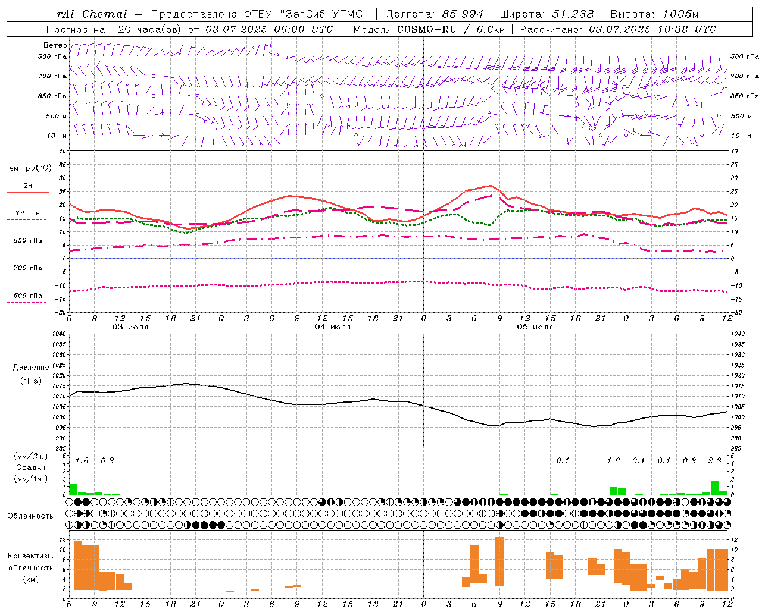Click the Осадки precipitation label

[x=31, y=467]
